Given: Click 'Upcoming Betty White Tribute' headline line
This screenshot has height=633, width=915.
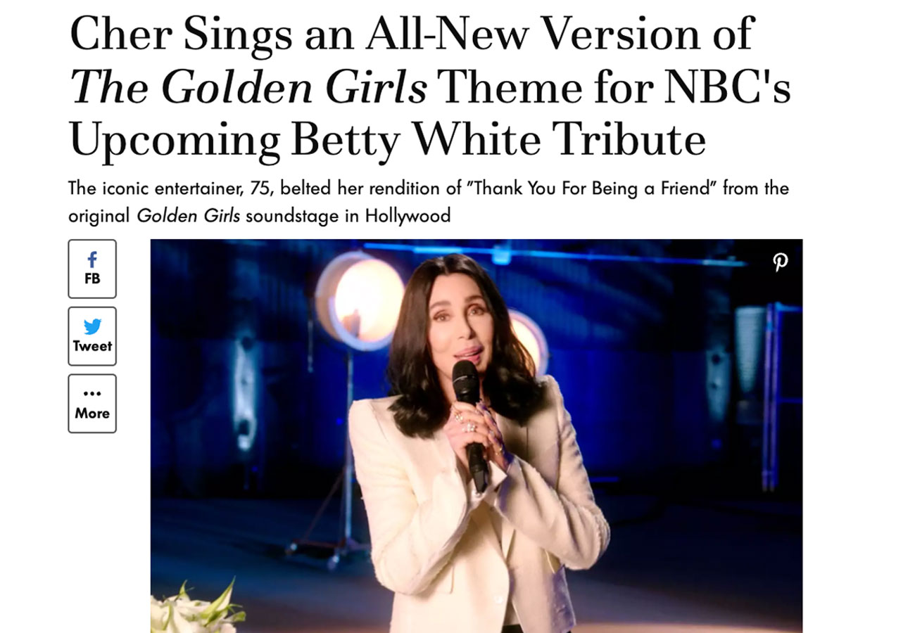Looking at the screenshot, I should [x=388, y=139].
